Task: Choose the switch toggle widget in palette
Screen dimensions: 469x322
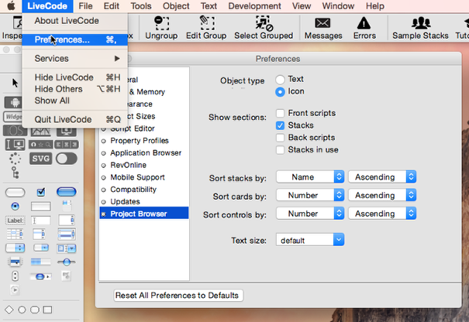Action: click(x=67, y=159)
